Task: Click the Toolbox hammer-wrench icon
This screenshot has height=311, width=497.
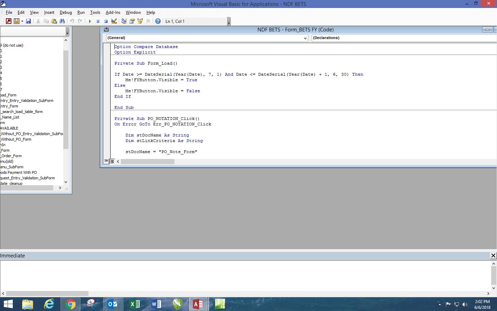Action: coord(148,21)
